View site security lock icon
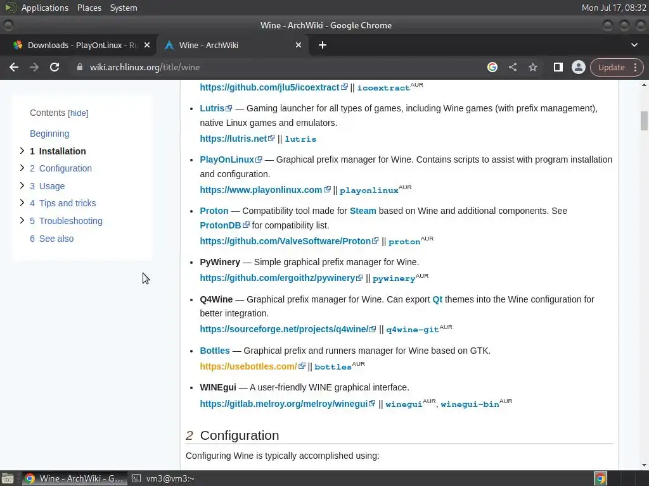Viewport: 649px width, 486px height. [x=80, y=67]
